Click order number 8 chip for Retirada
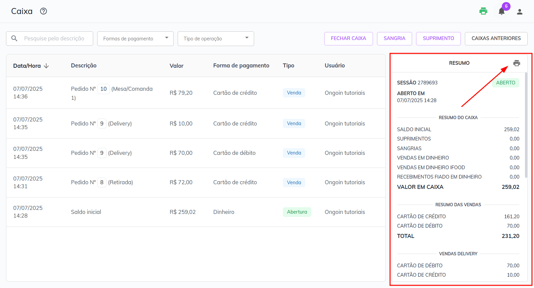The image size is (534, 288). coord(102,183)
